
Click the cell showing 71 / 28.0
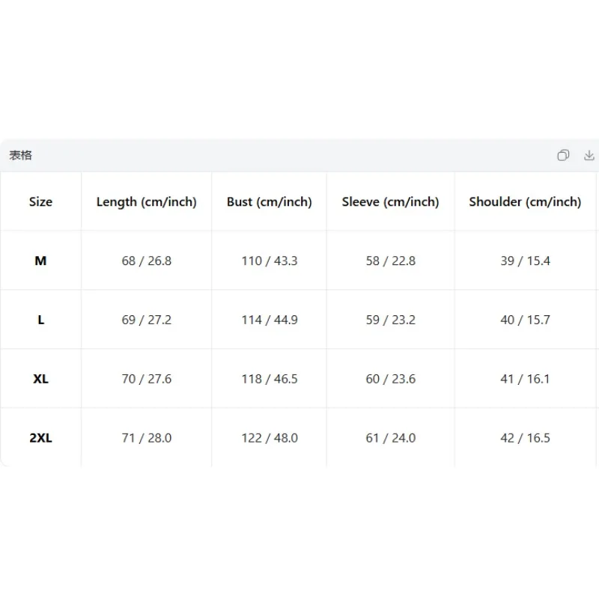146,438
